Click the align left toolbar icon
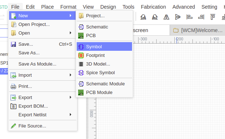Image resolution: width=225 pixels, height=139 pixels. (x=190, y=17)
